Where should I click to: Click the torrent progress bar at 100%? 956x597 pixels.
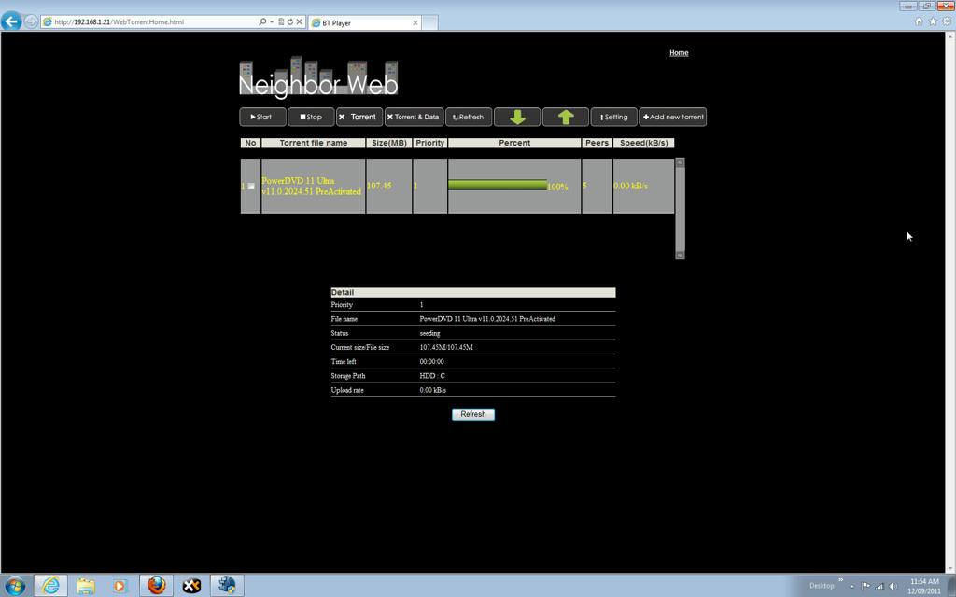click(498, 186)
